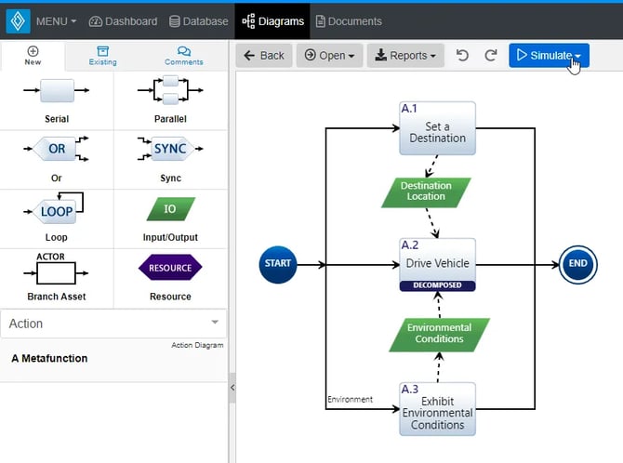
Task: Open the MENU dropdown
Action: (56, 21)
